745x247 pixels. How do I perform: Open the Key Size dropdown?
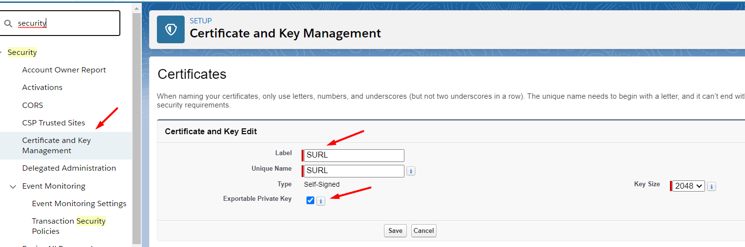click(688, 186)
